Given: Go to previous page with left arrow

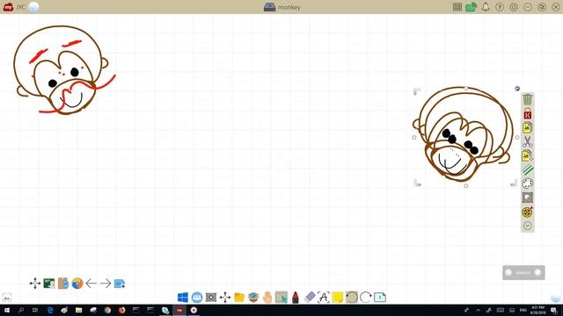Looking at the screenshot, I should point(91,284).
